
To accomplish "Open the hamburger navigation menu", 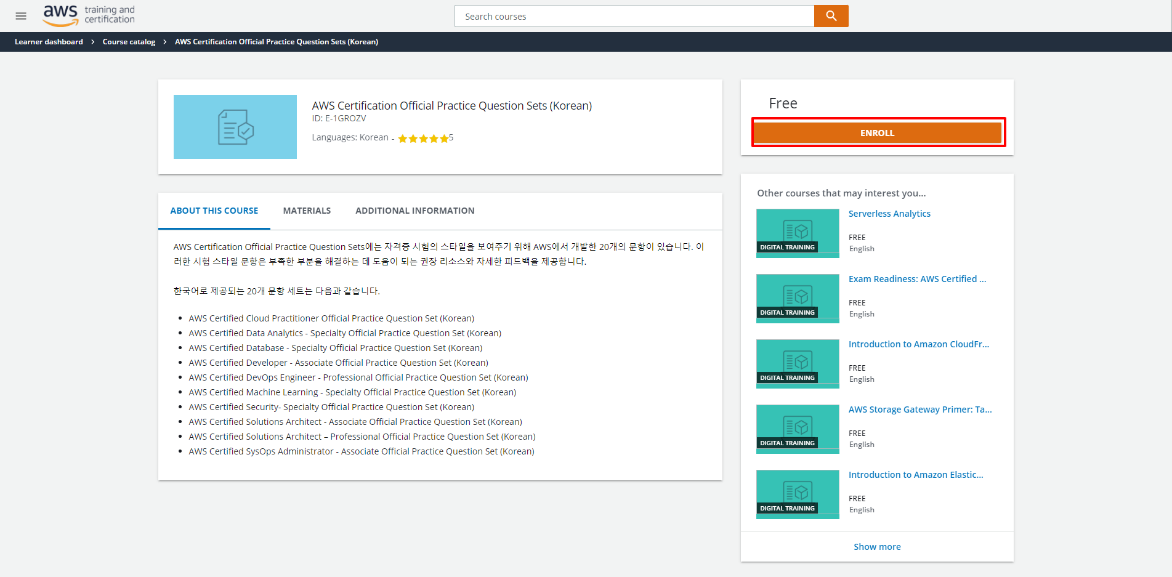I will (x=21, y=16).
